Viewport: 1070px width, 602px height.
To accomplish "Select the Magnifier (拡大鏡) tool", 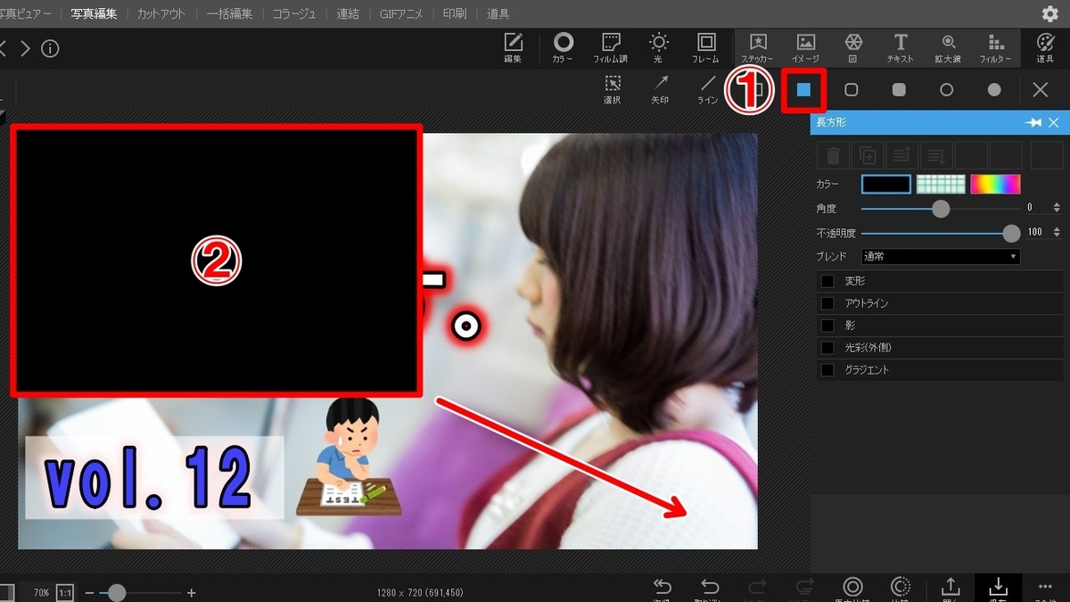I will pyautogui.click(x=948, y=46).
